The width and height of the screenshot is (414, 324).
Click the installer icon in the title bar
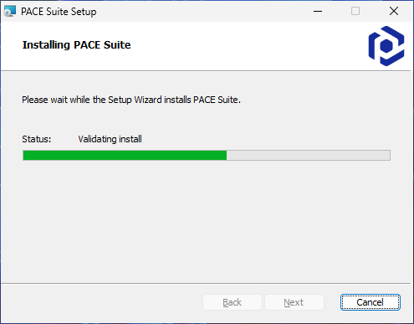[x=9, y=12]
